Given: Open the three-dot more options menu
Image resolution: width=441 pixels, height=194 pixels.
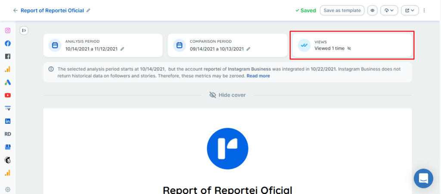Looking at the screenshot, I should point(424,10).
